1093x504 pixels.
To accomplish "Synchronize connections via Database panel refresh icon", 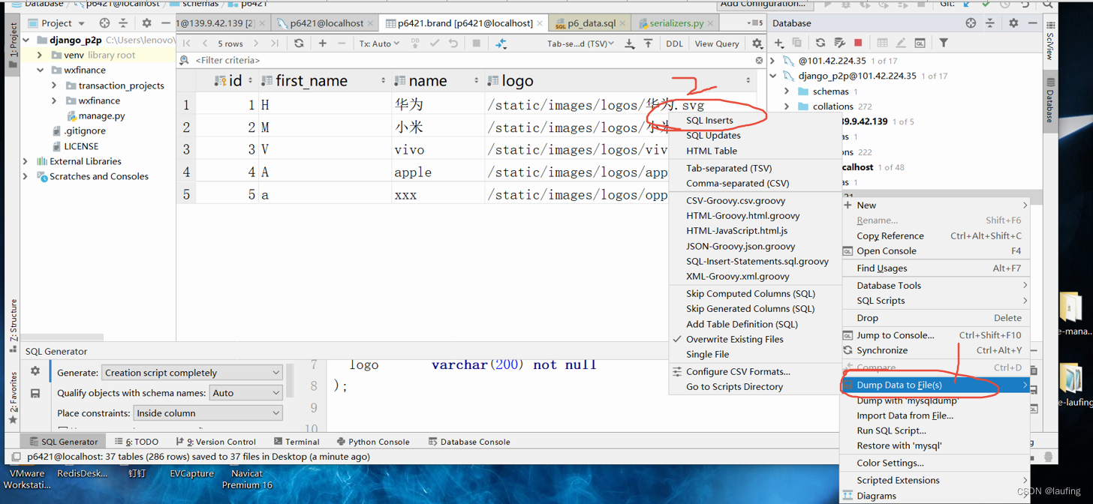I will click(820, 43).
